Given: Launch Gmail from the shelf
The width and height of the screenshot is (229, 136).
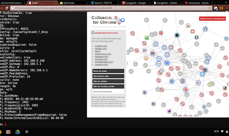Looking at the screenshot, I should coord(8,132).
